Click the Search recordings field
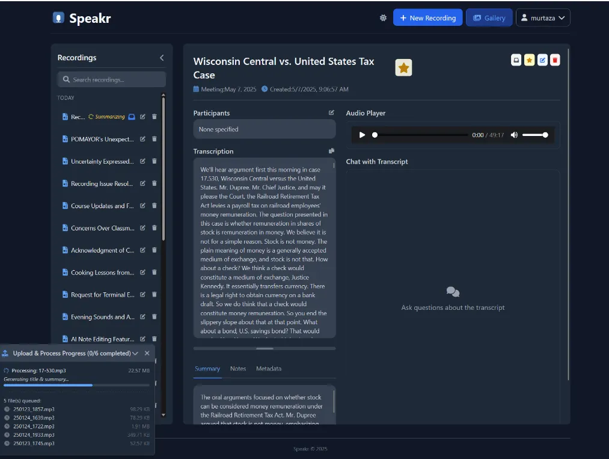The width and height of the screenshot is (609, 459). [x=111, y=79]
